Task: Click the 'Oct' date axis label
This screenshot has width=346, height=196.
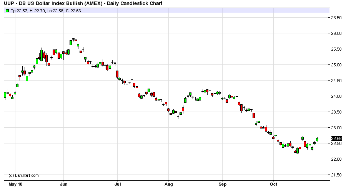Action: point(273,184)
